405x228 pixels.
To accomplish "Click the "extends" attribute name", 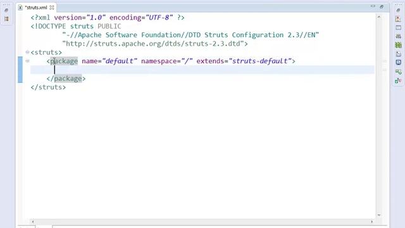I will tap(210, 61).
